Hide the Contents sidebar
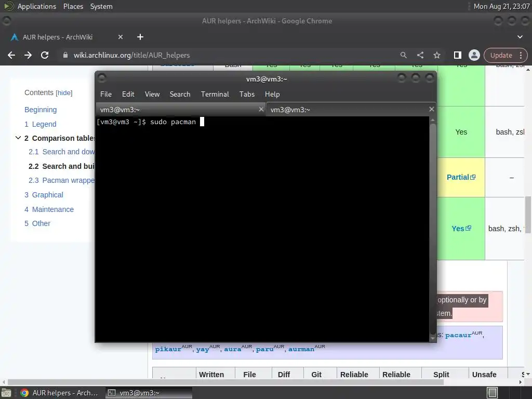The image size is (532, 399). click(x=64, y=93)
